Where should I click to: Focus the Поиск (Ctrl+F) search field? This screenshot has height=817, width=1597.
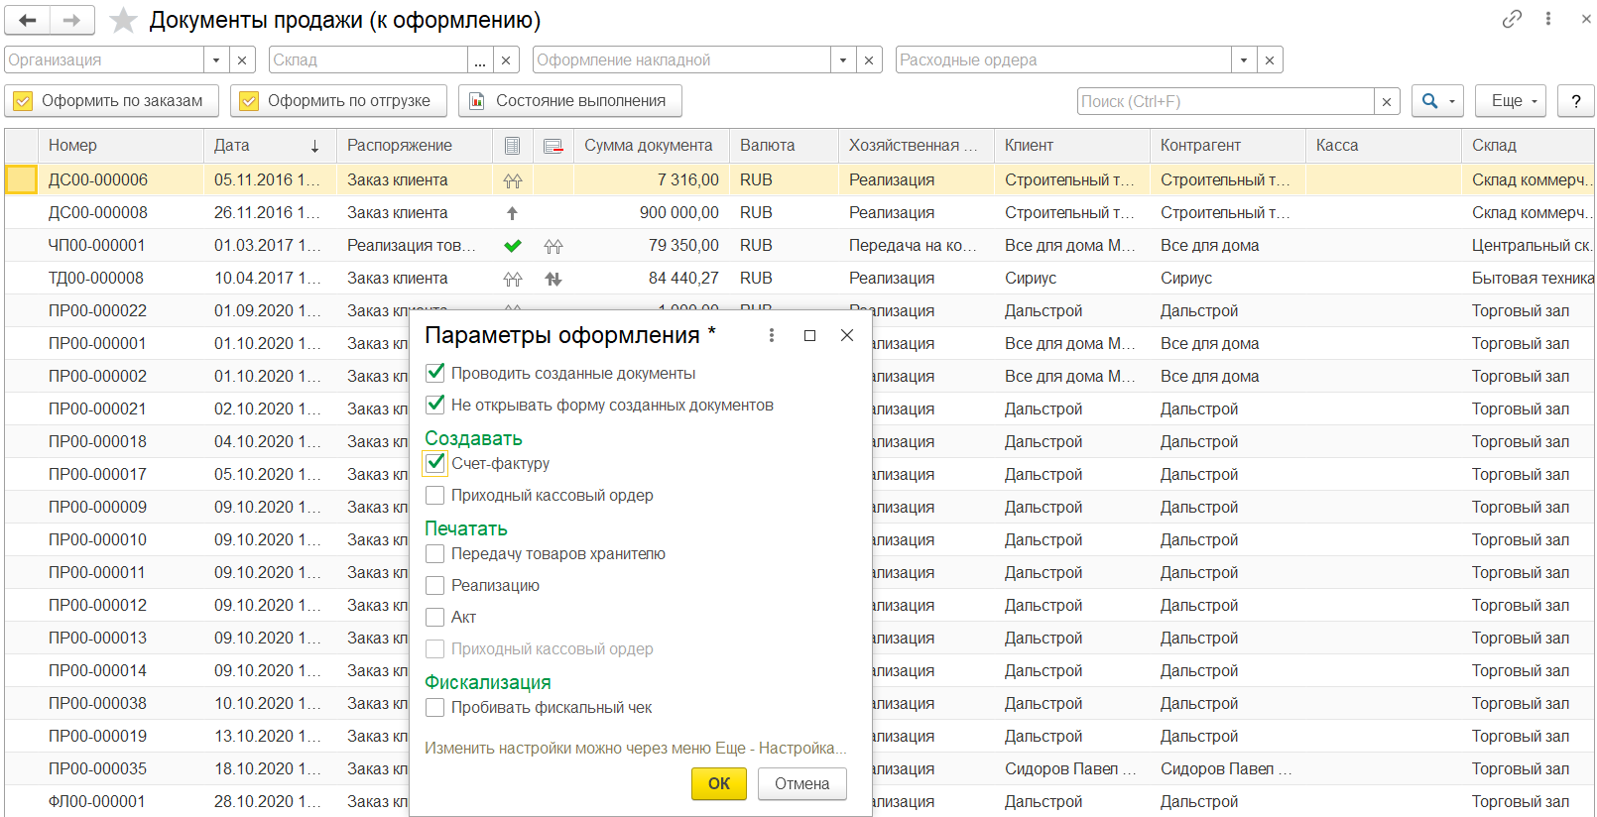tap(1225, 101)
